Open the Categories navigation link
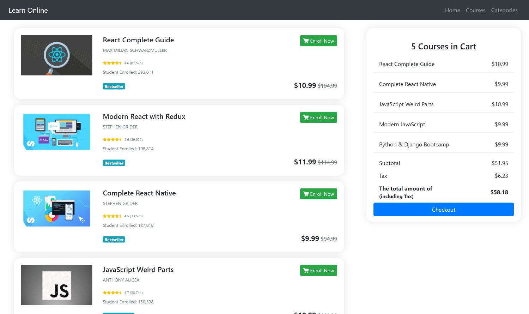529x314 pixels. (x=504, y=10)
